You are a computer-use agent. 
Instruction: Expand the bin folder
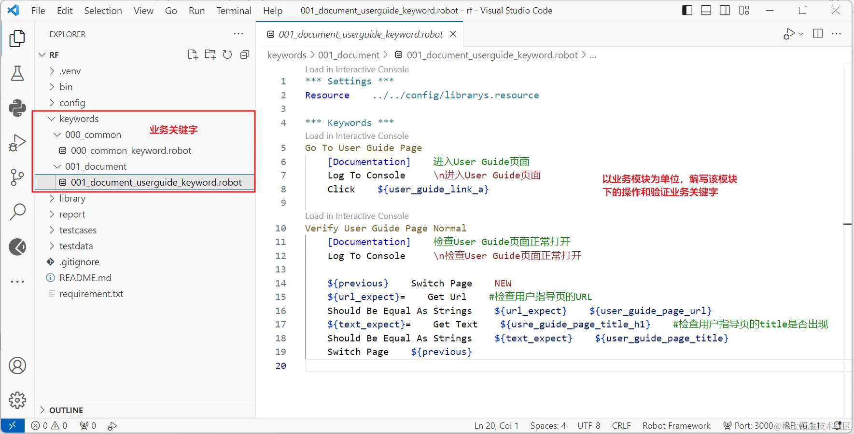[x=52, y=87]
